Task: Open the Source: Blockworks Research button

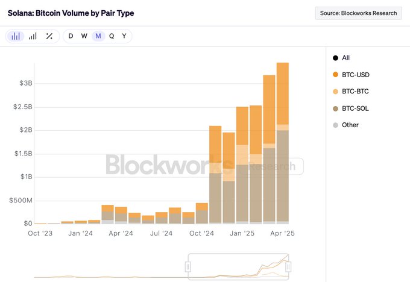Action: [x=358, y=13]
